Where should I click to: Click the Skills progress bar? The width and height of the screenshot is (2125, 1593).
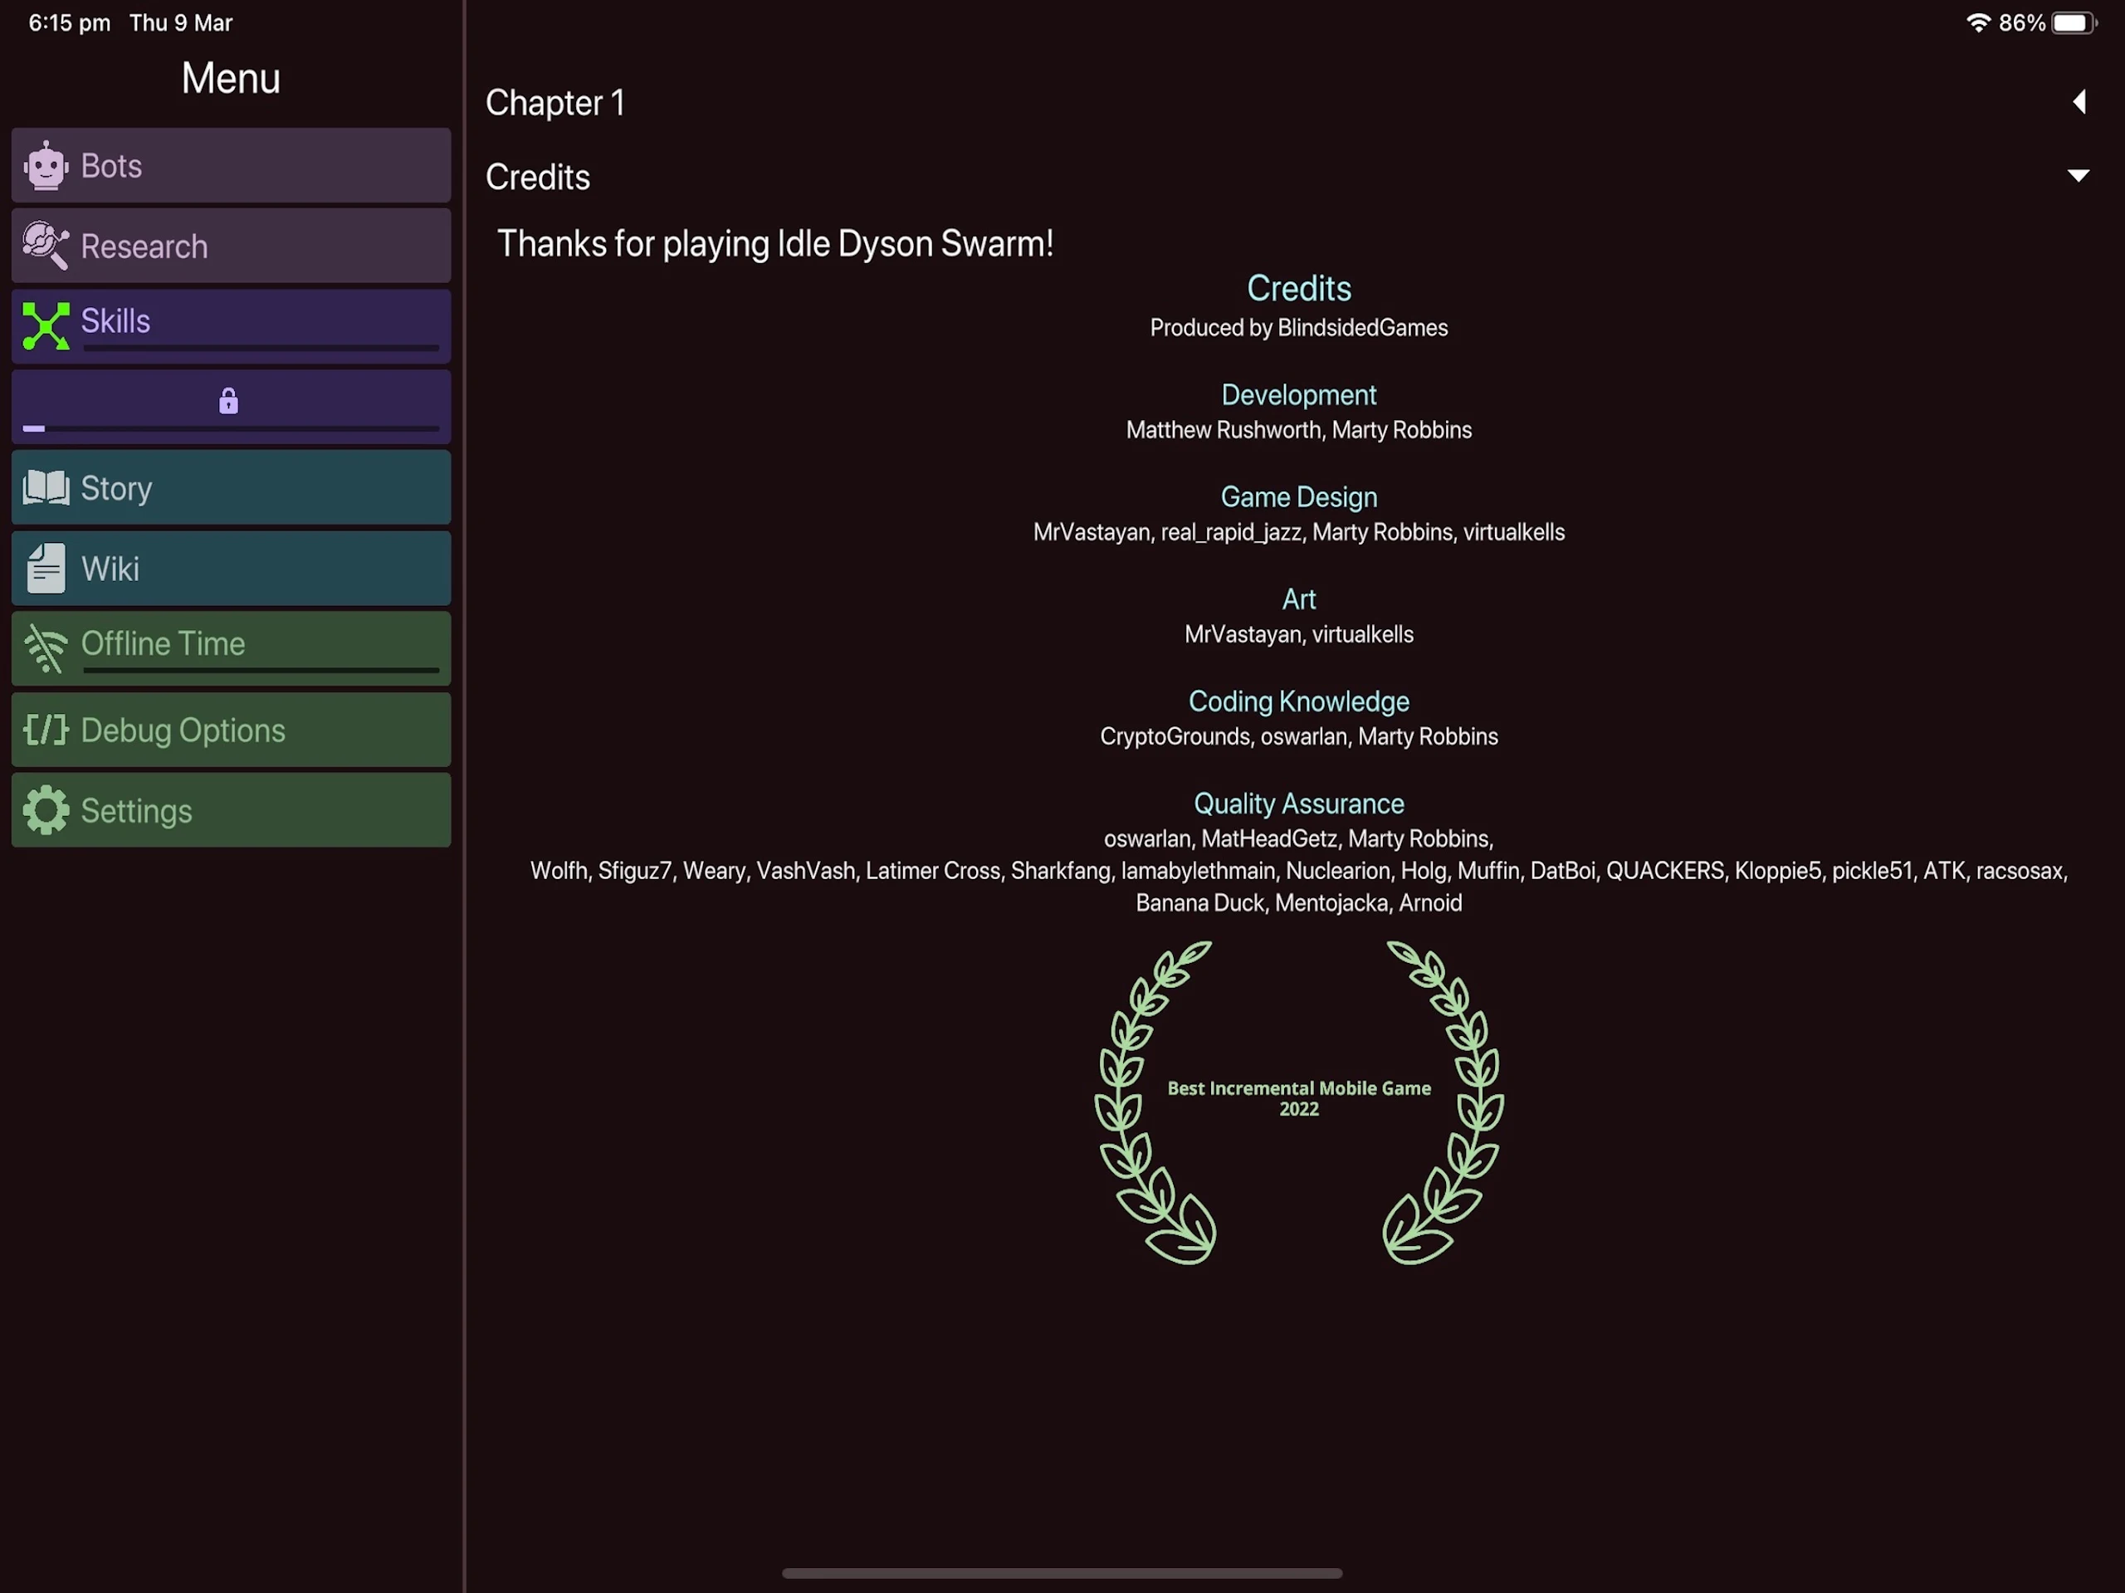point(261,348)
